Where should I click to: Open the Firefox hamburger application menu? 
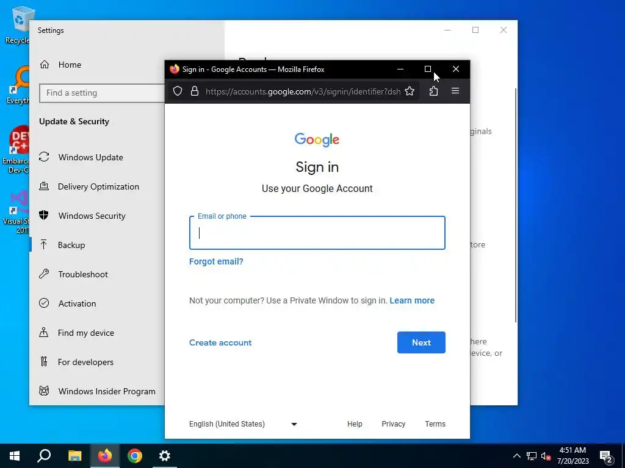(455, 91)
